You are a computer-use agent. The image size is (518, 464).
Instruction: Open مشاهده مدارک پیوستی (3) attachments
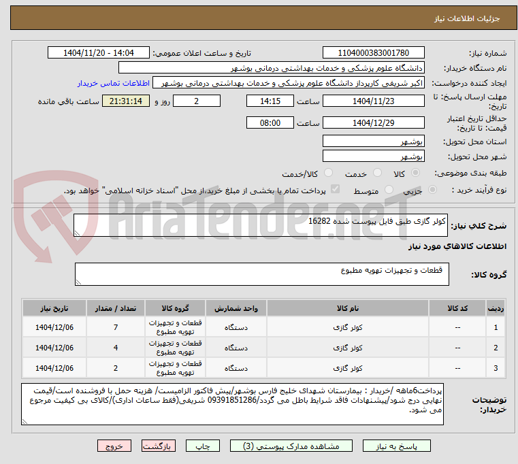pyautogui.click(x=291, y=446)
